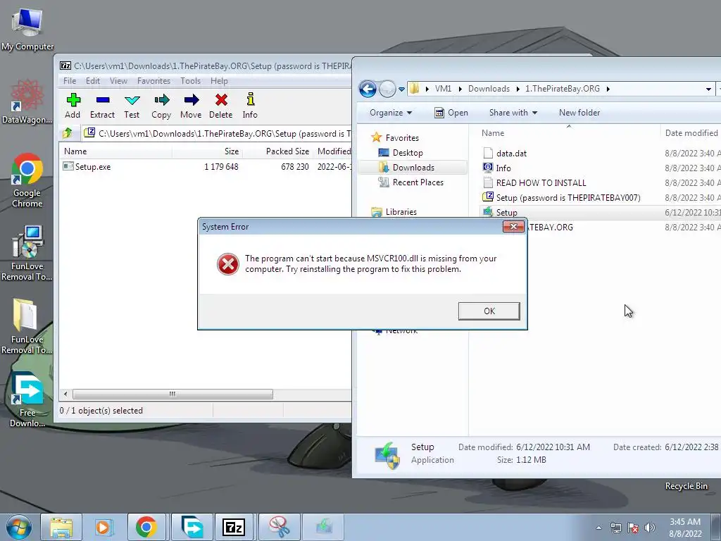This screenshot has width=721, height=541.
Task: Click the Info icon in 7-Zip toolbar
Action: click(x=250, y=106)
